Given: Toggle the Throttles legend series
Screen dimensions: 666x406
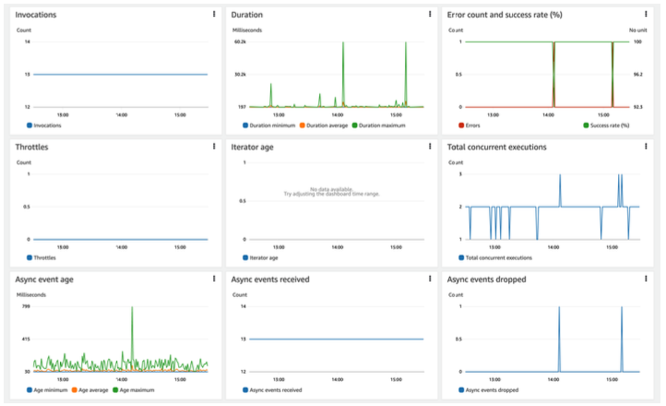Looking at the screenshot, I should tap(42, 257).
